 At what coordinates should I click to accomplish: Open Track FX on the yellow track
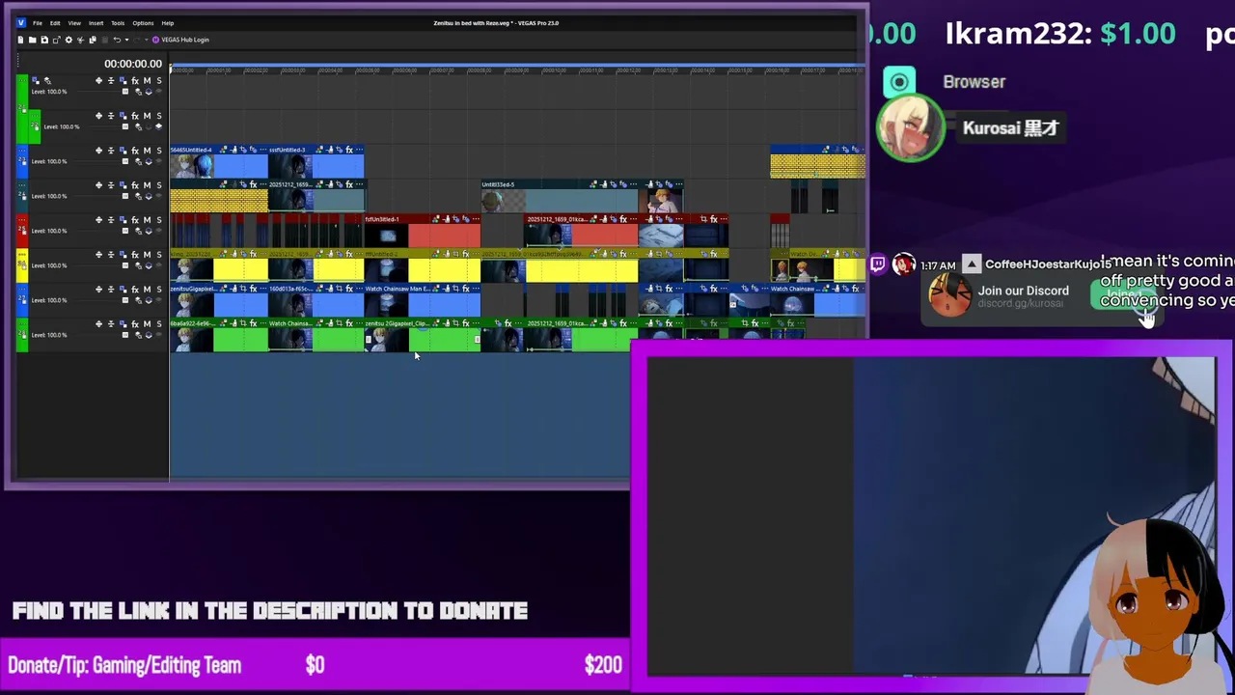pos(135,255)
